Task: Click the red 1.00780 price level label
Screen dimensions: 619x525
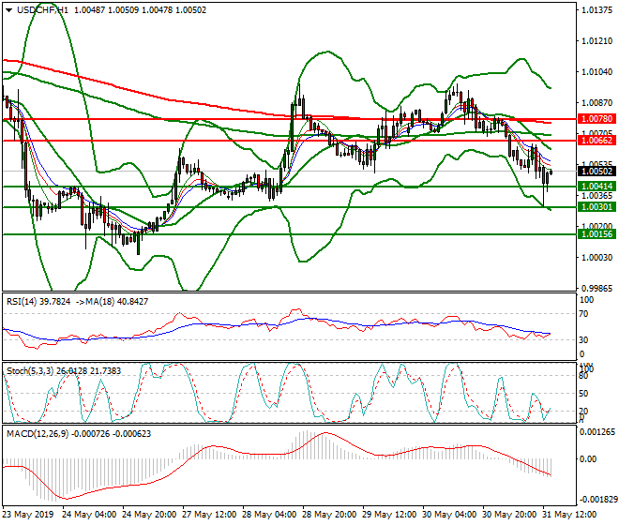Action: (596, 119)
